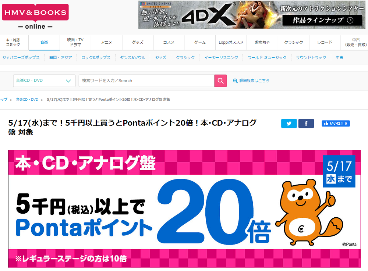Select the アニメ nav tab
This screenshot has height=271, width=368.
(107, 42)
